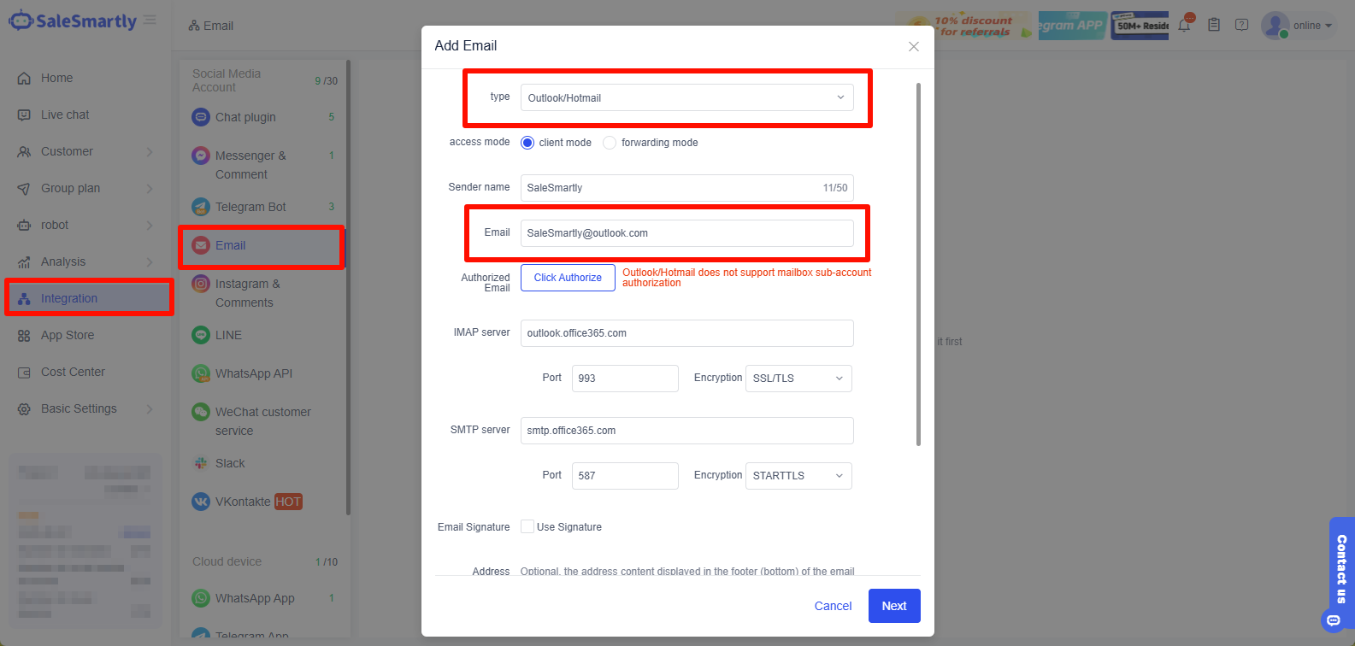Click the Home icon in the sidebar
Viewport: 1355px width, 646px height.
pyautogui.click(x=24, y=78)
